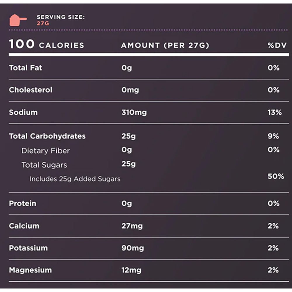Click the Serving Size heading text

[61, 17]
